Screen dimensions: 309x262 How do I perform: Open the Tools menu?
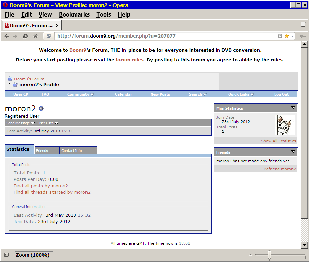pos(104,14)
